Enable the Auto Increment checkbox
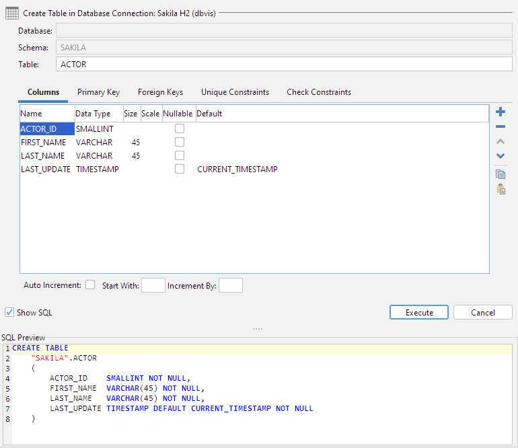This screenshot has height=448, width=518. point(90,285)
